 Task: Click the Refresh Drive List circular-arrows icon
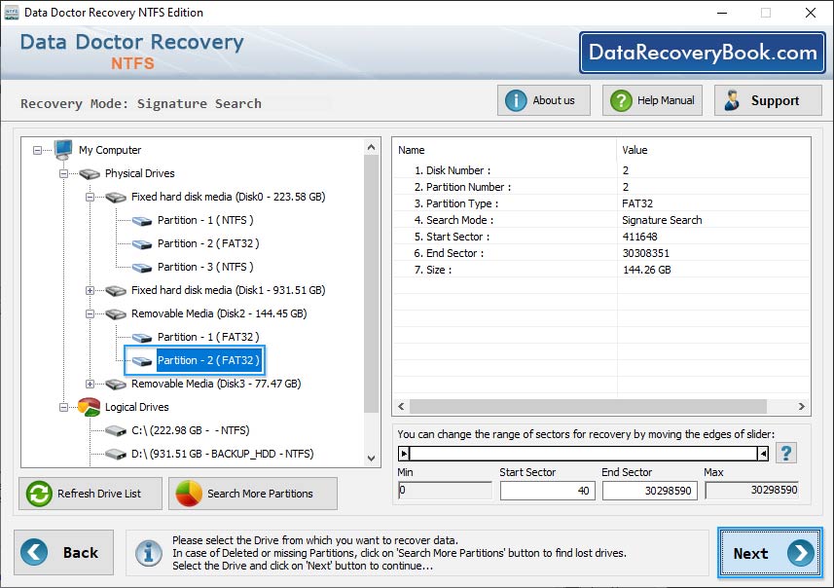click(36, 494)
